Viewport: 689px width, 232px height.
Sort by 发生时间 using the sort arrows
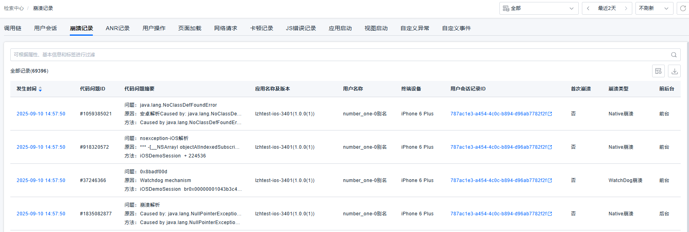point(40,89)
